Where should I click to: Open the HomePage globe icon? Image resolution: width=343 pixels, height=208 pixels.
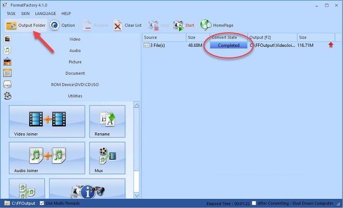(206, 25)
